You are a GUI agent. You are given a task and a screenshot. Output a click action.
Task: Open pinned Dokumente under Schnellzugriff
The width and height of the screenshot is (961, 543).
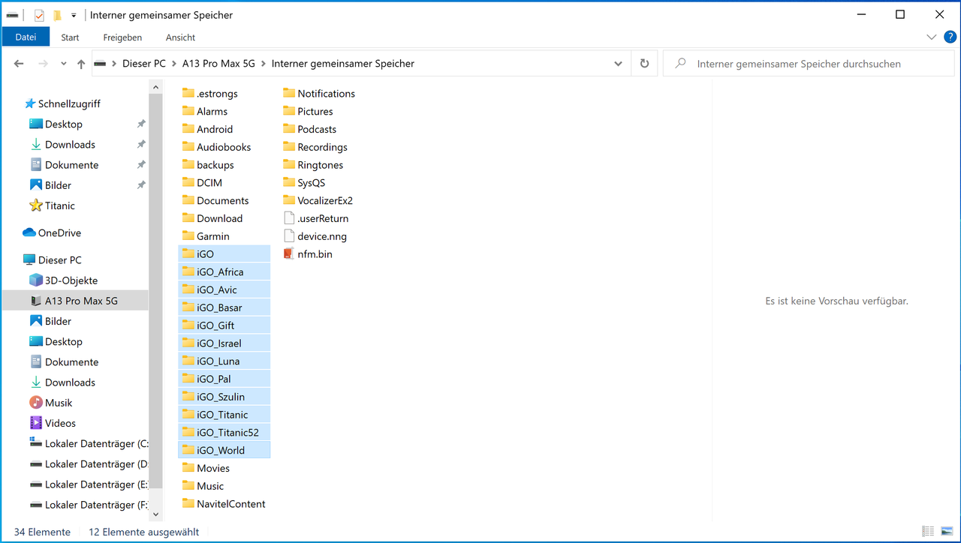(71, 164)
